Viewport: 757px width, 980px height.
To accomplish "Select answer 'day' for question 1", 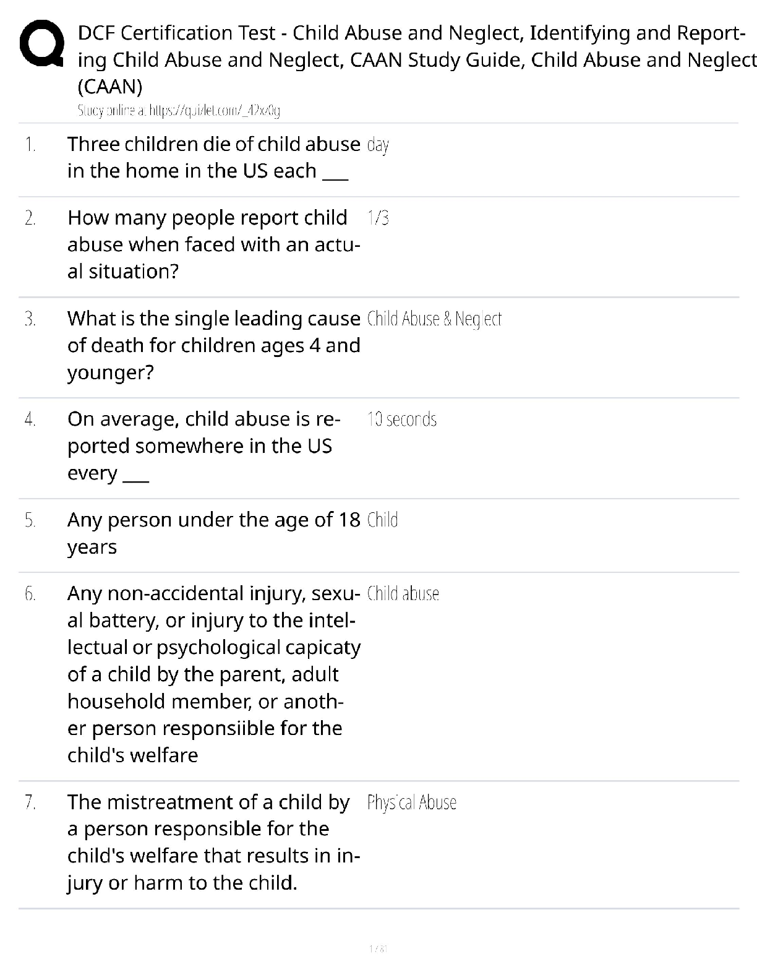I will 378,145.
